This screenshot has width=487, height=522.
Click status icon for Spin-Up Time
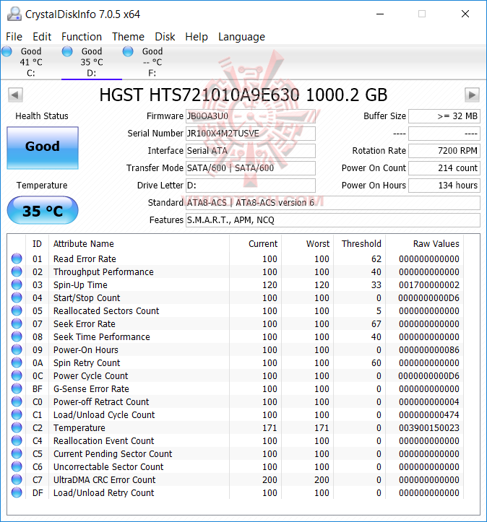point(17,284)
